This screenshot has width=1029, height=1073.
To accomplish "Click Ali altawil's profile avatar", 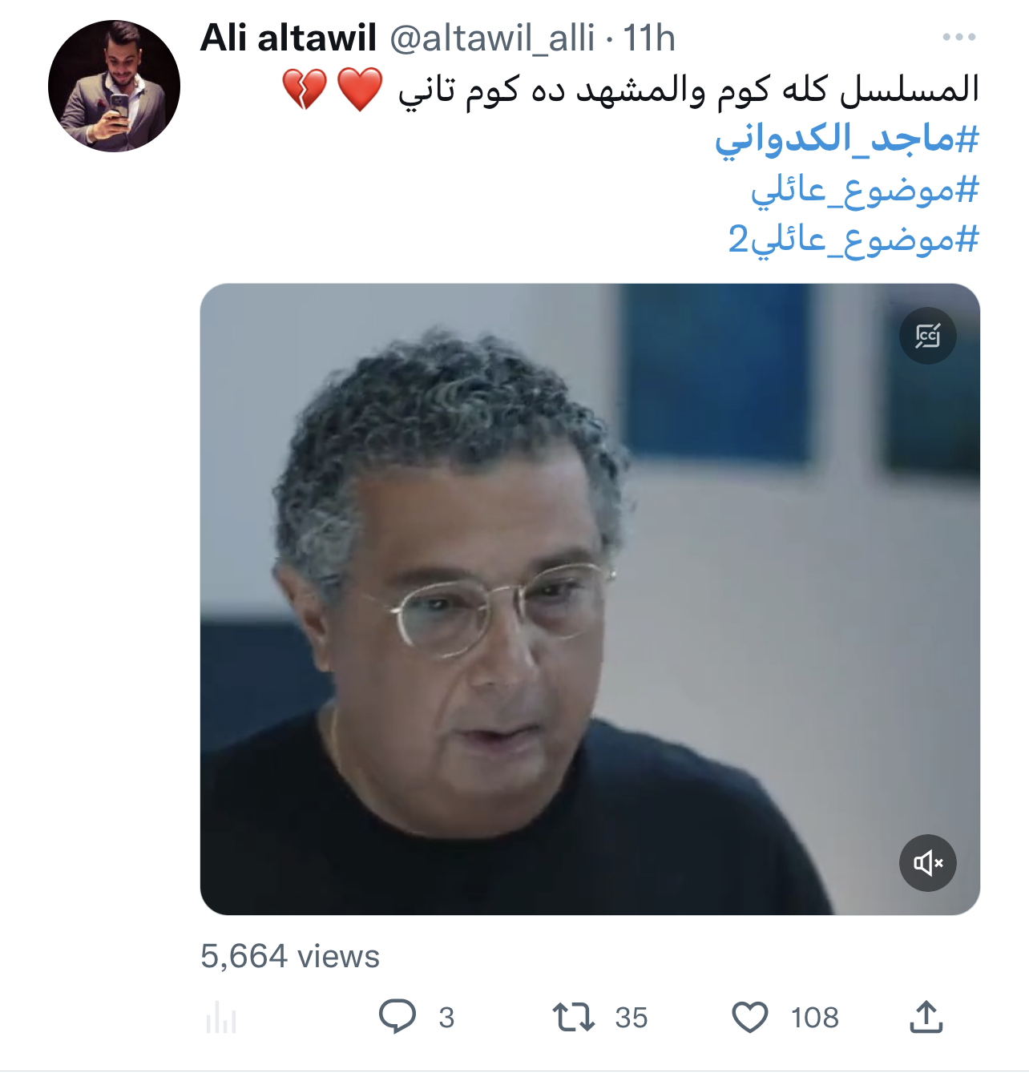I will pyautogui.click(x=114, y=86).
